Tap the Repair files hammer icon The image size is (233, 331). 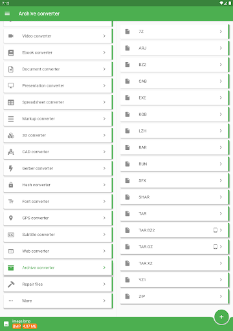click(x=11, y=284)
